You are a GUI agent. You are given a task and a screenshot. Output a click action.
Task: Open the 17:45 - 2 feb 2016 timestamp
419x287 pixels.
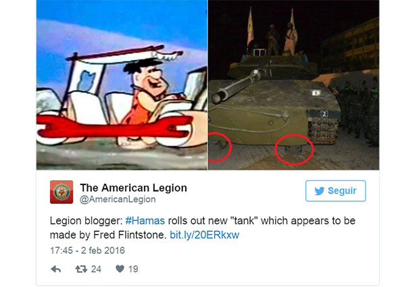tap(87, 251)
